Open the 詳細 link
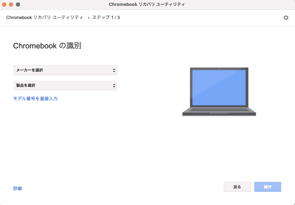The image size is (295, 205). tap(18, 188)
